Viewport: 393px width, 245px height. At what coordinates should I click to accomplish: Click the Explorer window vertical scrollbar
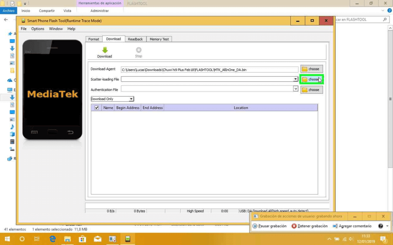pos(390,99)
